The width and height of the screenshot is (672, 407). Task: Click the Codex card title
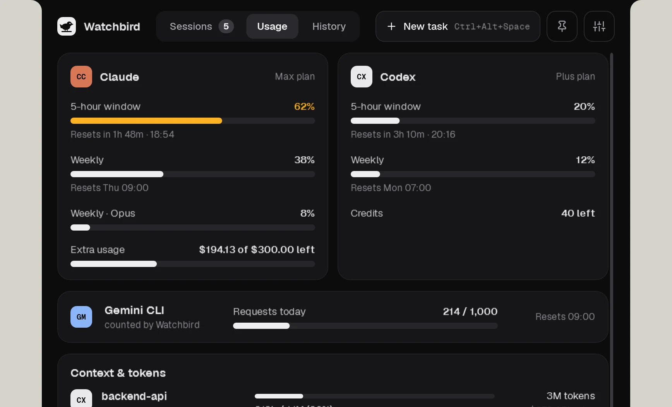(x=398, y=77)
